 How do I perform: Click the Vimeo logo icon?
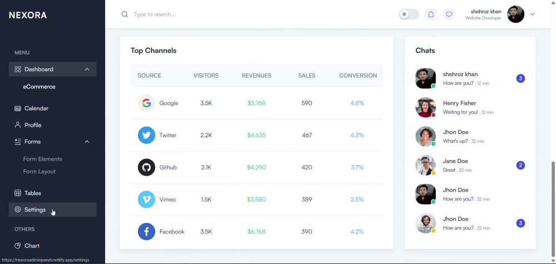[146, 200]
